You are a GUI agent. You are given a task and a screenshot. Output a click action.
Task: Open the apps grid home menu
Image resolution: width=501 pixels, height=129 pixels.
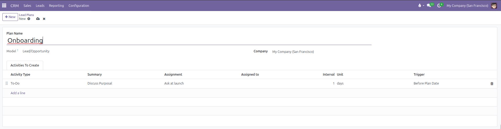tap(4, 5)
